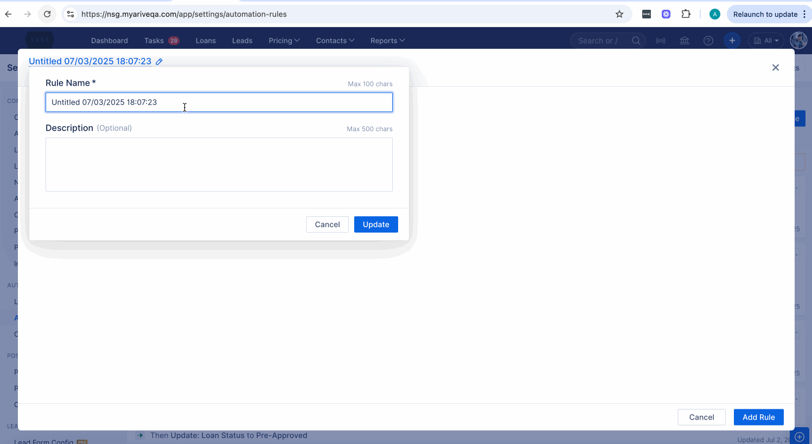Click inside the Rule Name input field
The image size is (812, 444).
coord(219,102)
